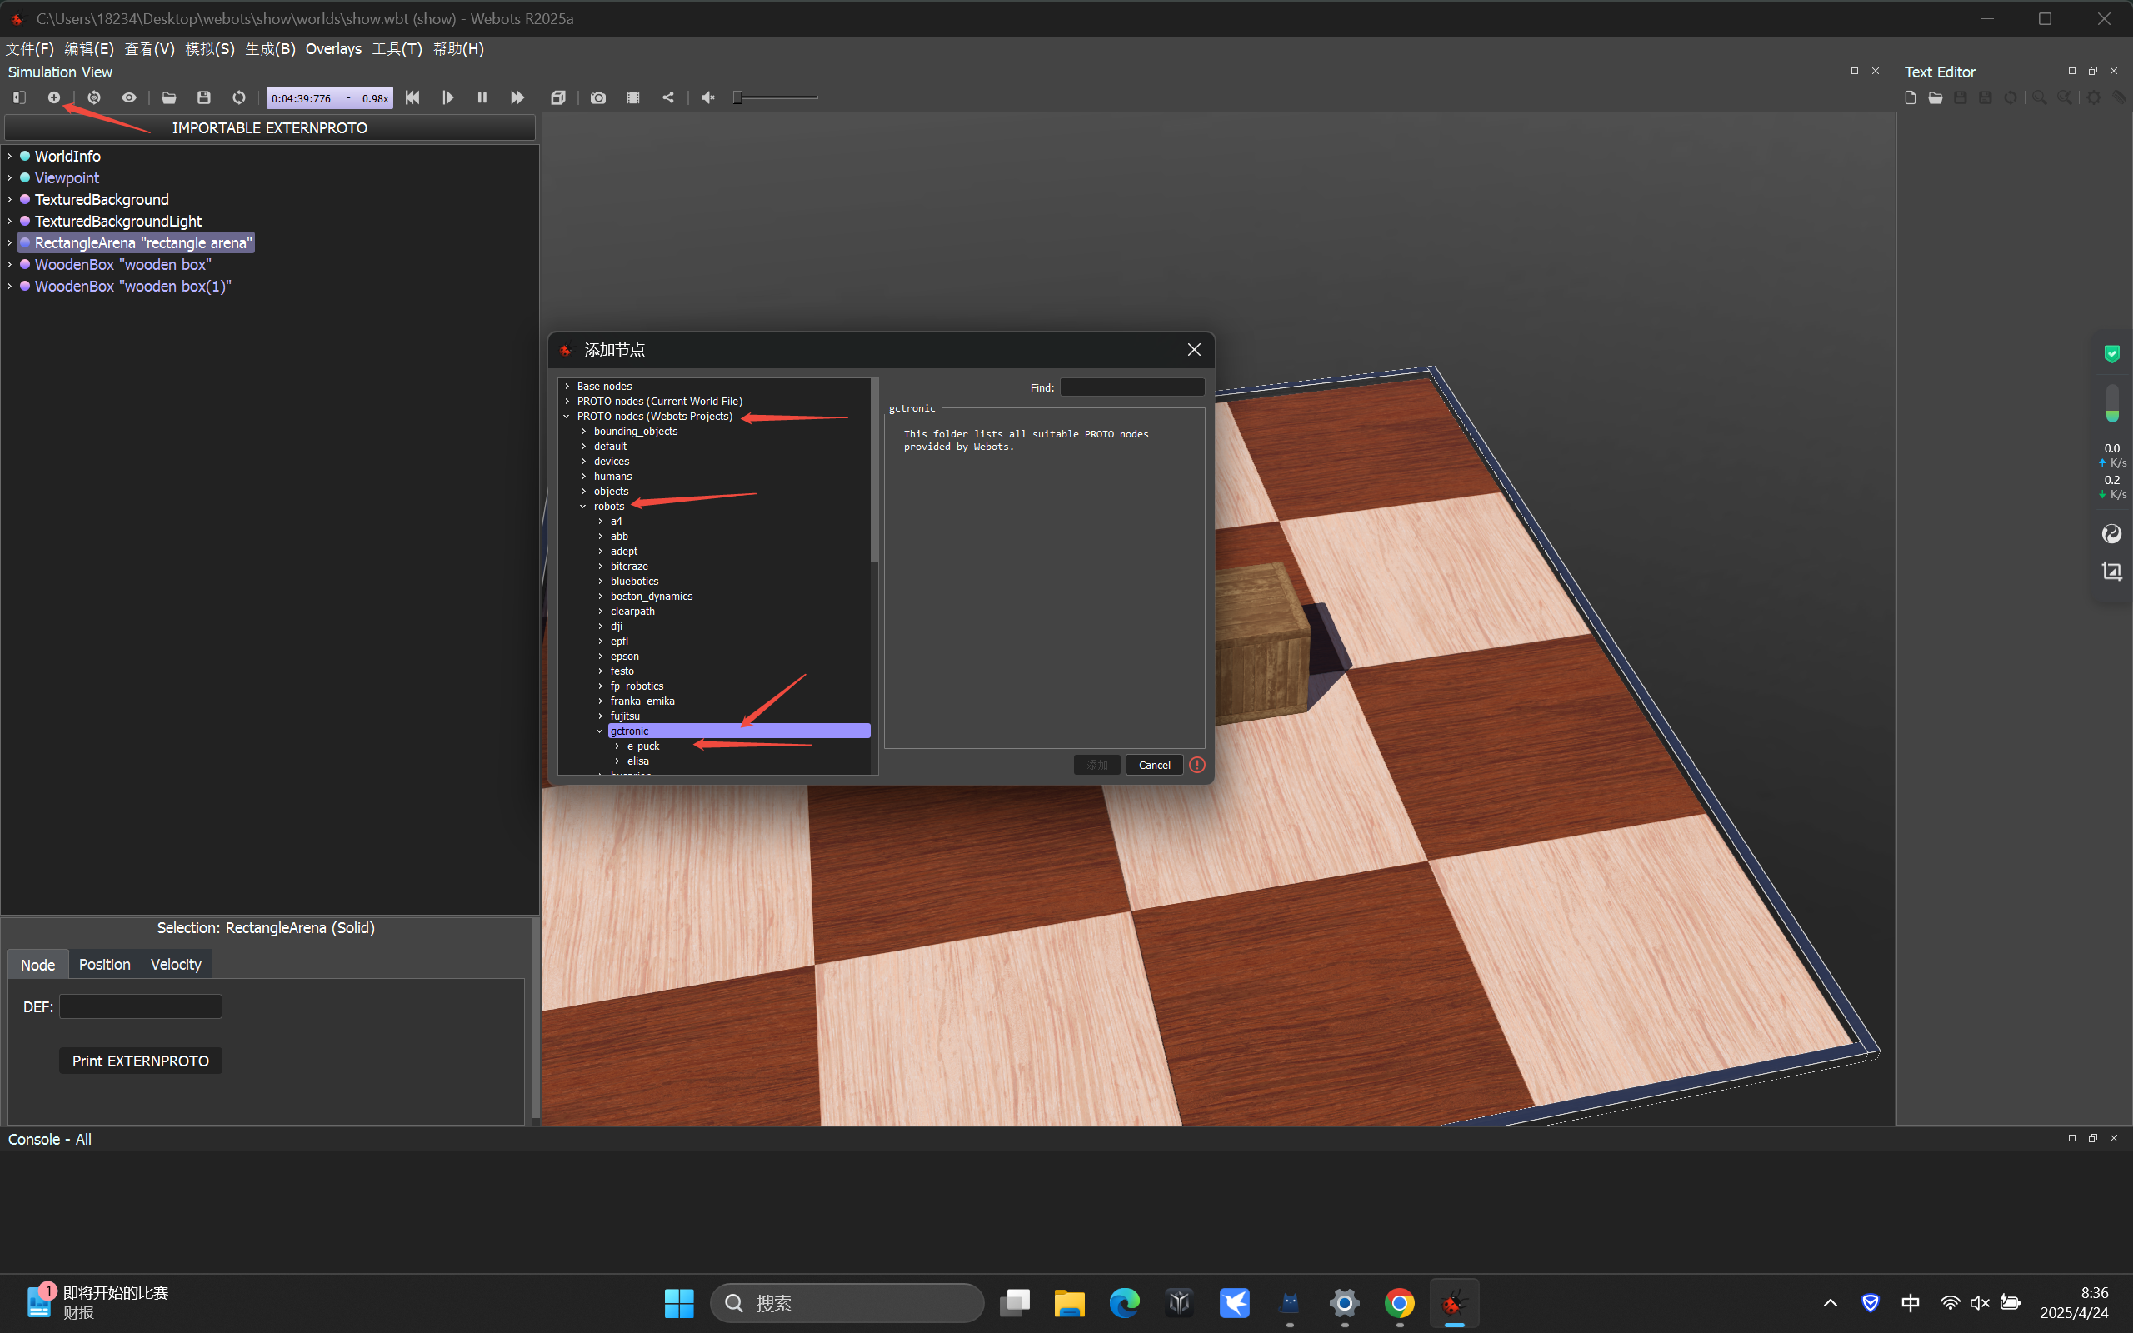Collapse the robots folder

(583, 507)
